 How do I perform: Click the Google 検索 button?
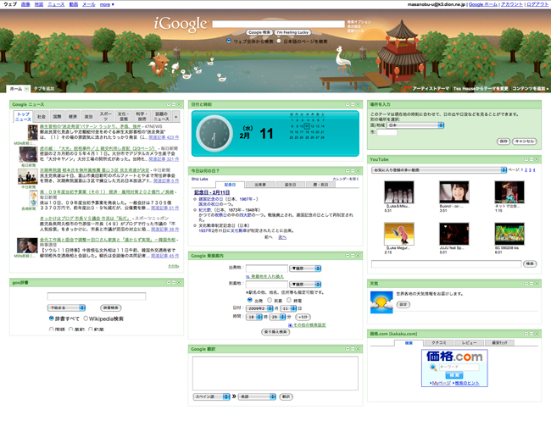pos(259,32)
